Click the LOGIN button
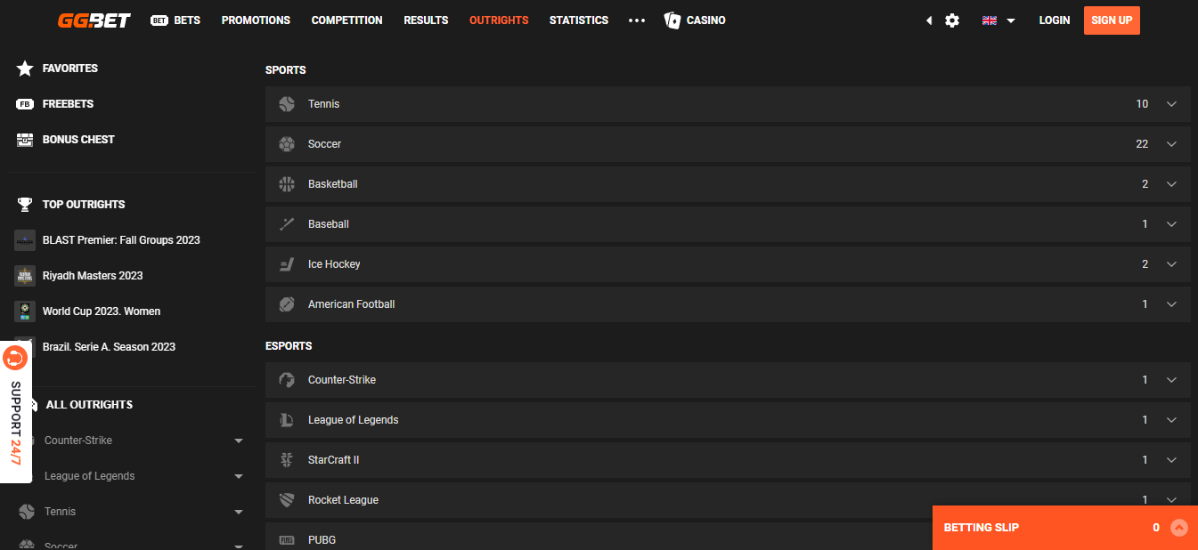1198x550 pixels. coord(1055,20)
